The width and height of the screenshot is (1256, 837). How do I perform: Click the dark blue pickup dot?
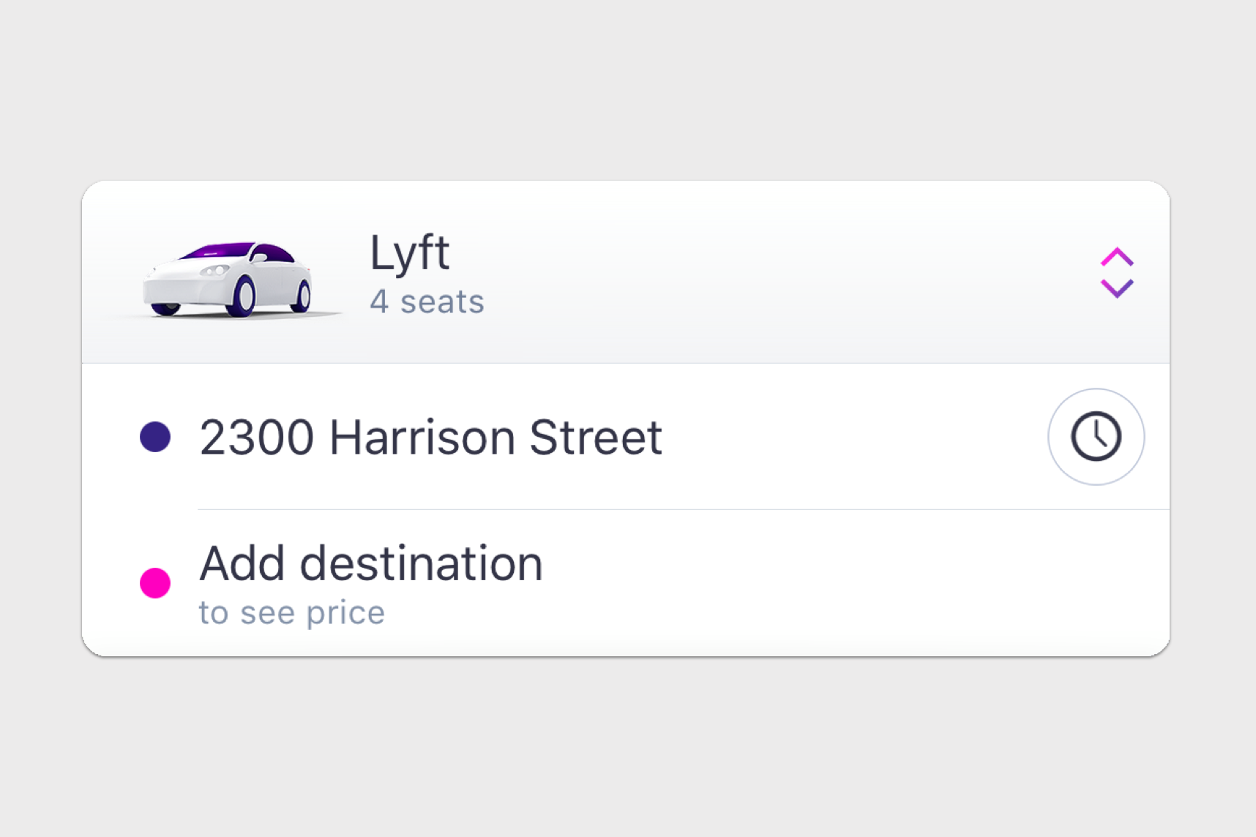[x=155, y=437]
